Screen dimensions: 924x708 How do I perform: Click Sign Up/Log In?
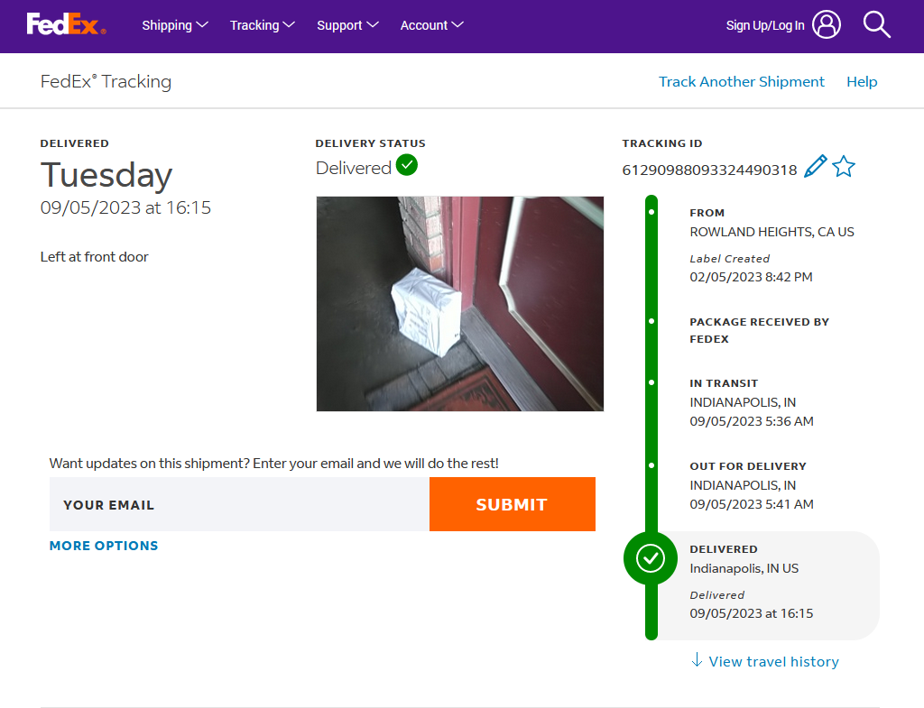coord(765,25)
